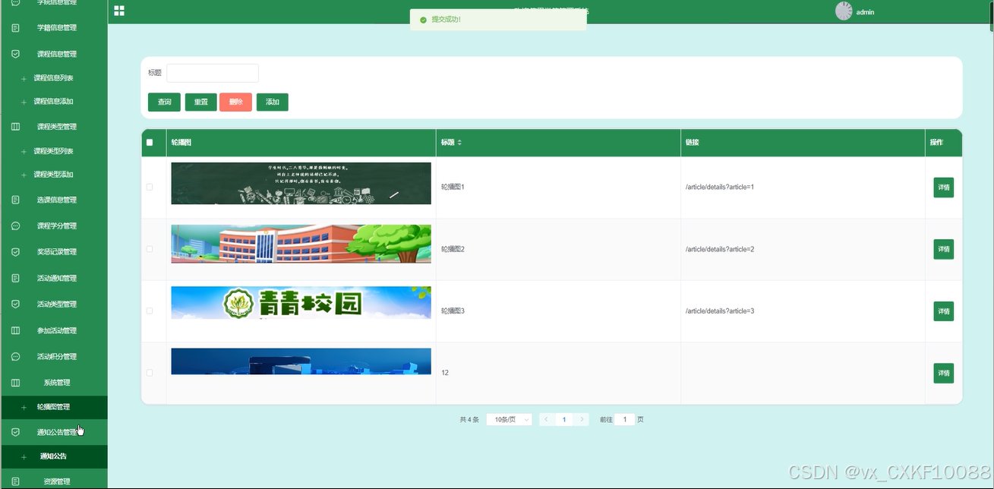Click the 查询 search button
Screen dimensions: 994x489
coord(164,102)
